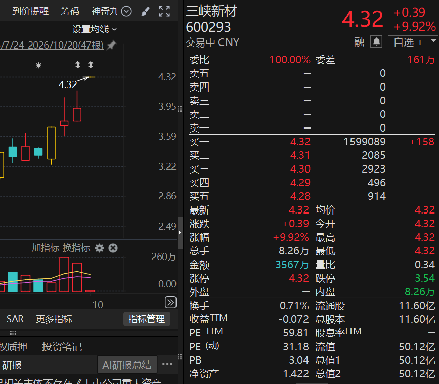439x384 pixels.
Task: Close the volume indicator panel
Action: point(113,248)
